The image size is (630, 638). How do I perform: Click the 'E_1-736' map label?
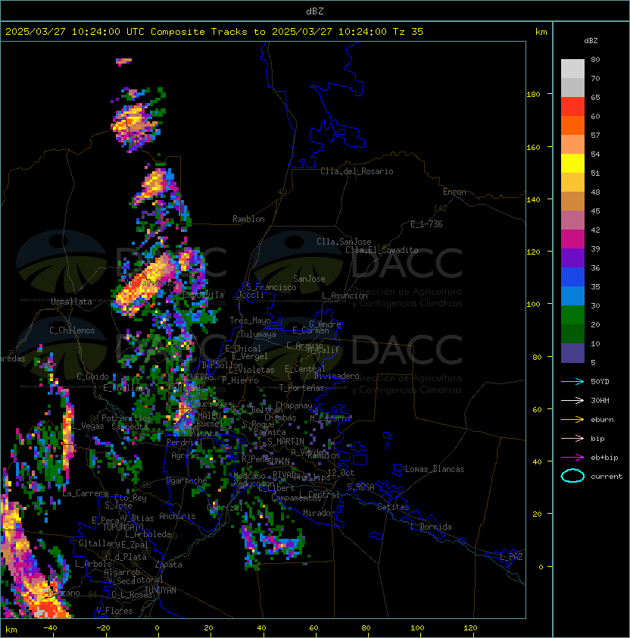(426, 224)
